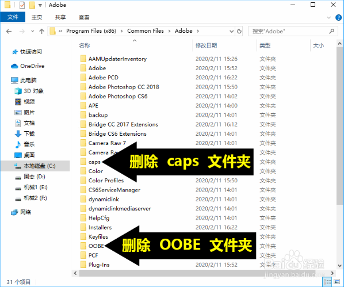The image size is (344, 287).
Task: Select the OOBE folder icon
Action: pyautogui.click(x=83, y=246)
